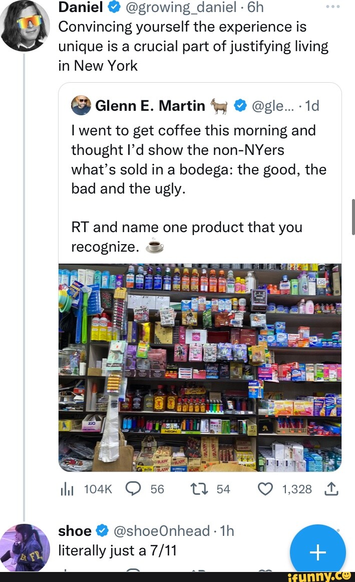Grab the scrollbar on the right edge
Viewport: 355px width, 582px height.
[352, 217]
